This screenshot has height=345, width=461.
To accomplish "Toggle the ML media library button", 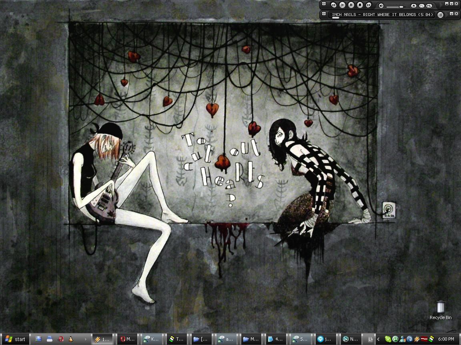I will point(429,6).
